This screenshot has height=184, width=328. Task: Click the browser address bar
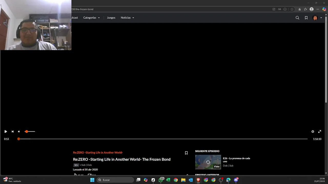169,9
